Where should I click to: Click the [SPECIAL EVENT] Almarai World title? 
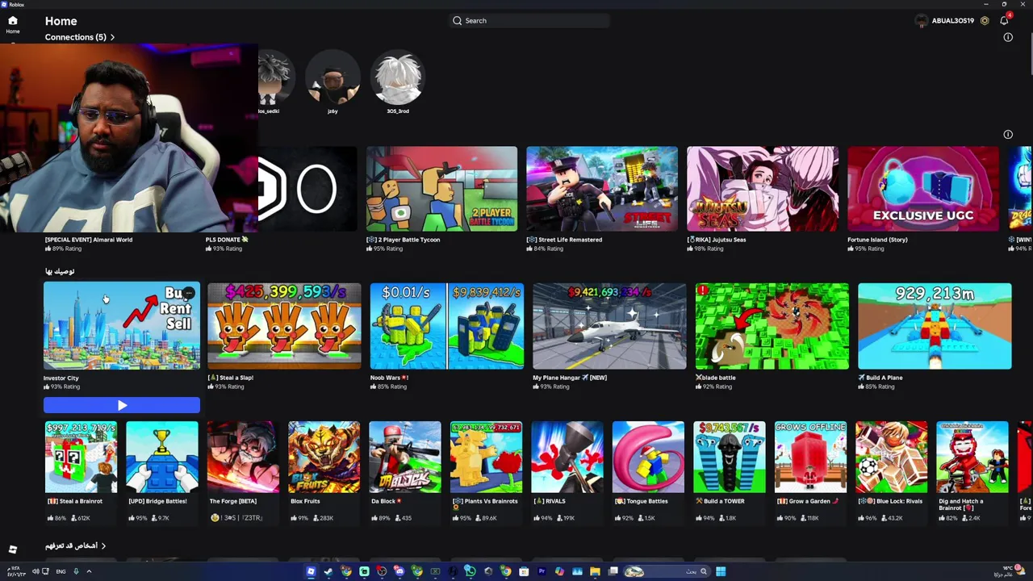coord(89,240)
